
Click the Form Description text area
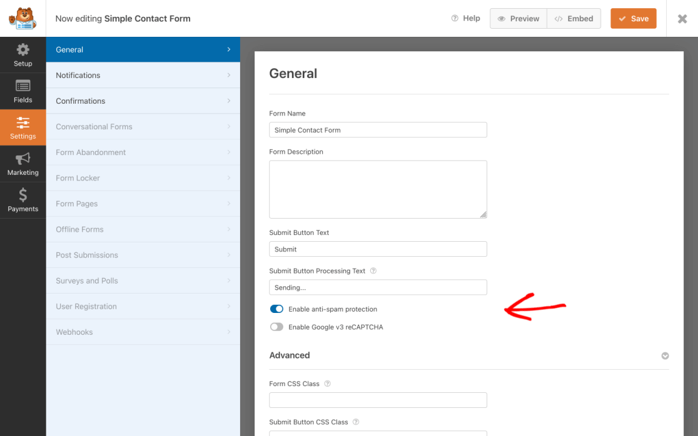pos(378,189)
